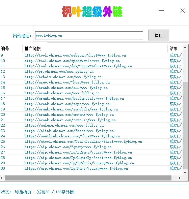The image size is (189, 199).
Task: Select the pr.chinaz.com link in row 12
Action: 59,71
